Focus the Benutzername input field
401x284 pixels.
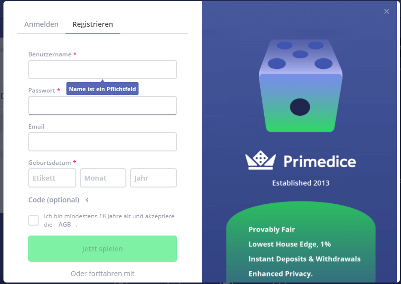103,69
